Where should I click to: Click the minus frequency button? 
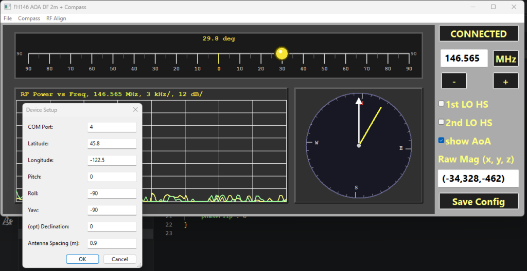[x=454, y=81]
